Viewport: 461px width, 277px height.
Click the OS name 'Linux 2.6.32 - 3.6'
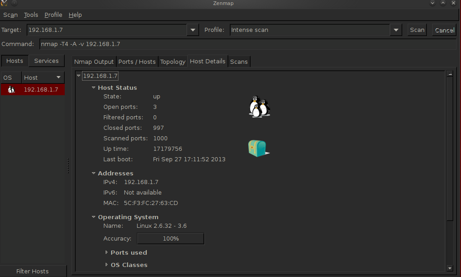point(161,226)
